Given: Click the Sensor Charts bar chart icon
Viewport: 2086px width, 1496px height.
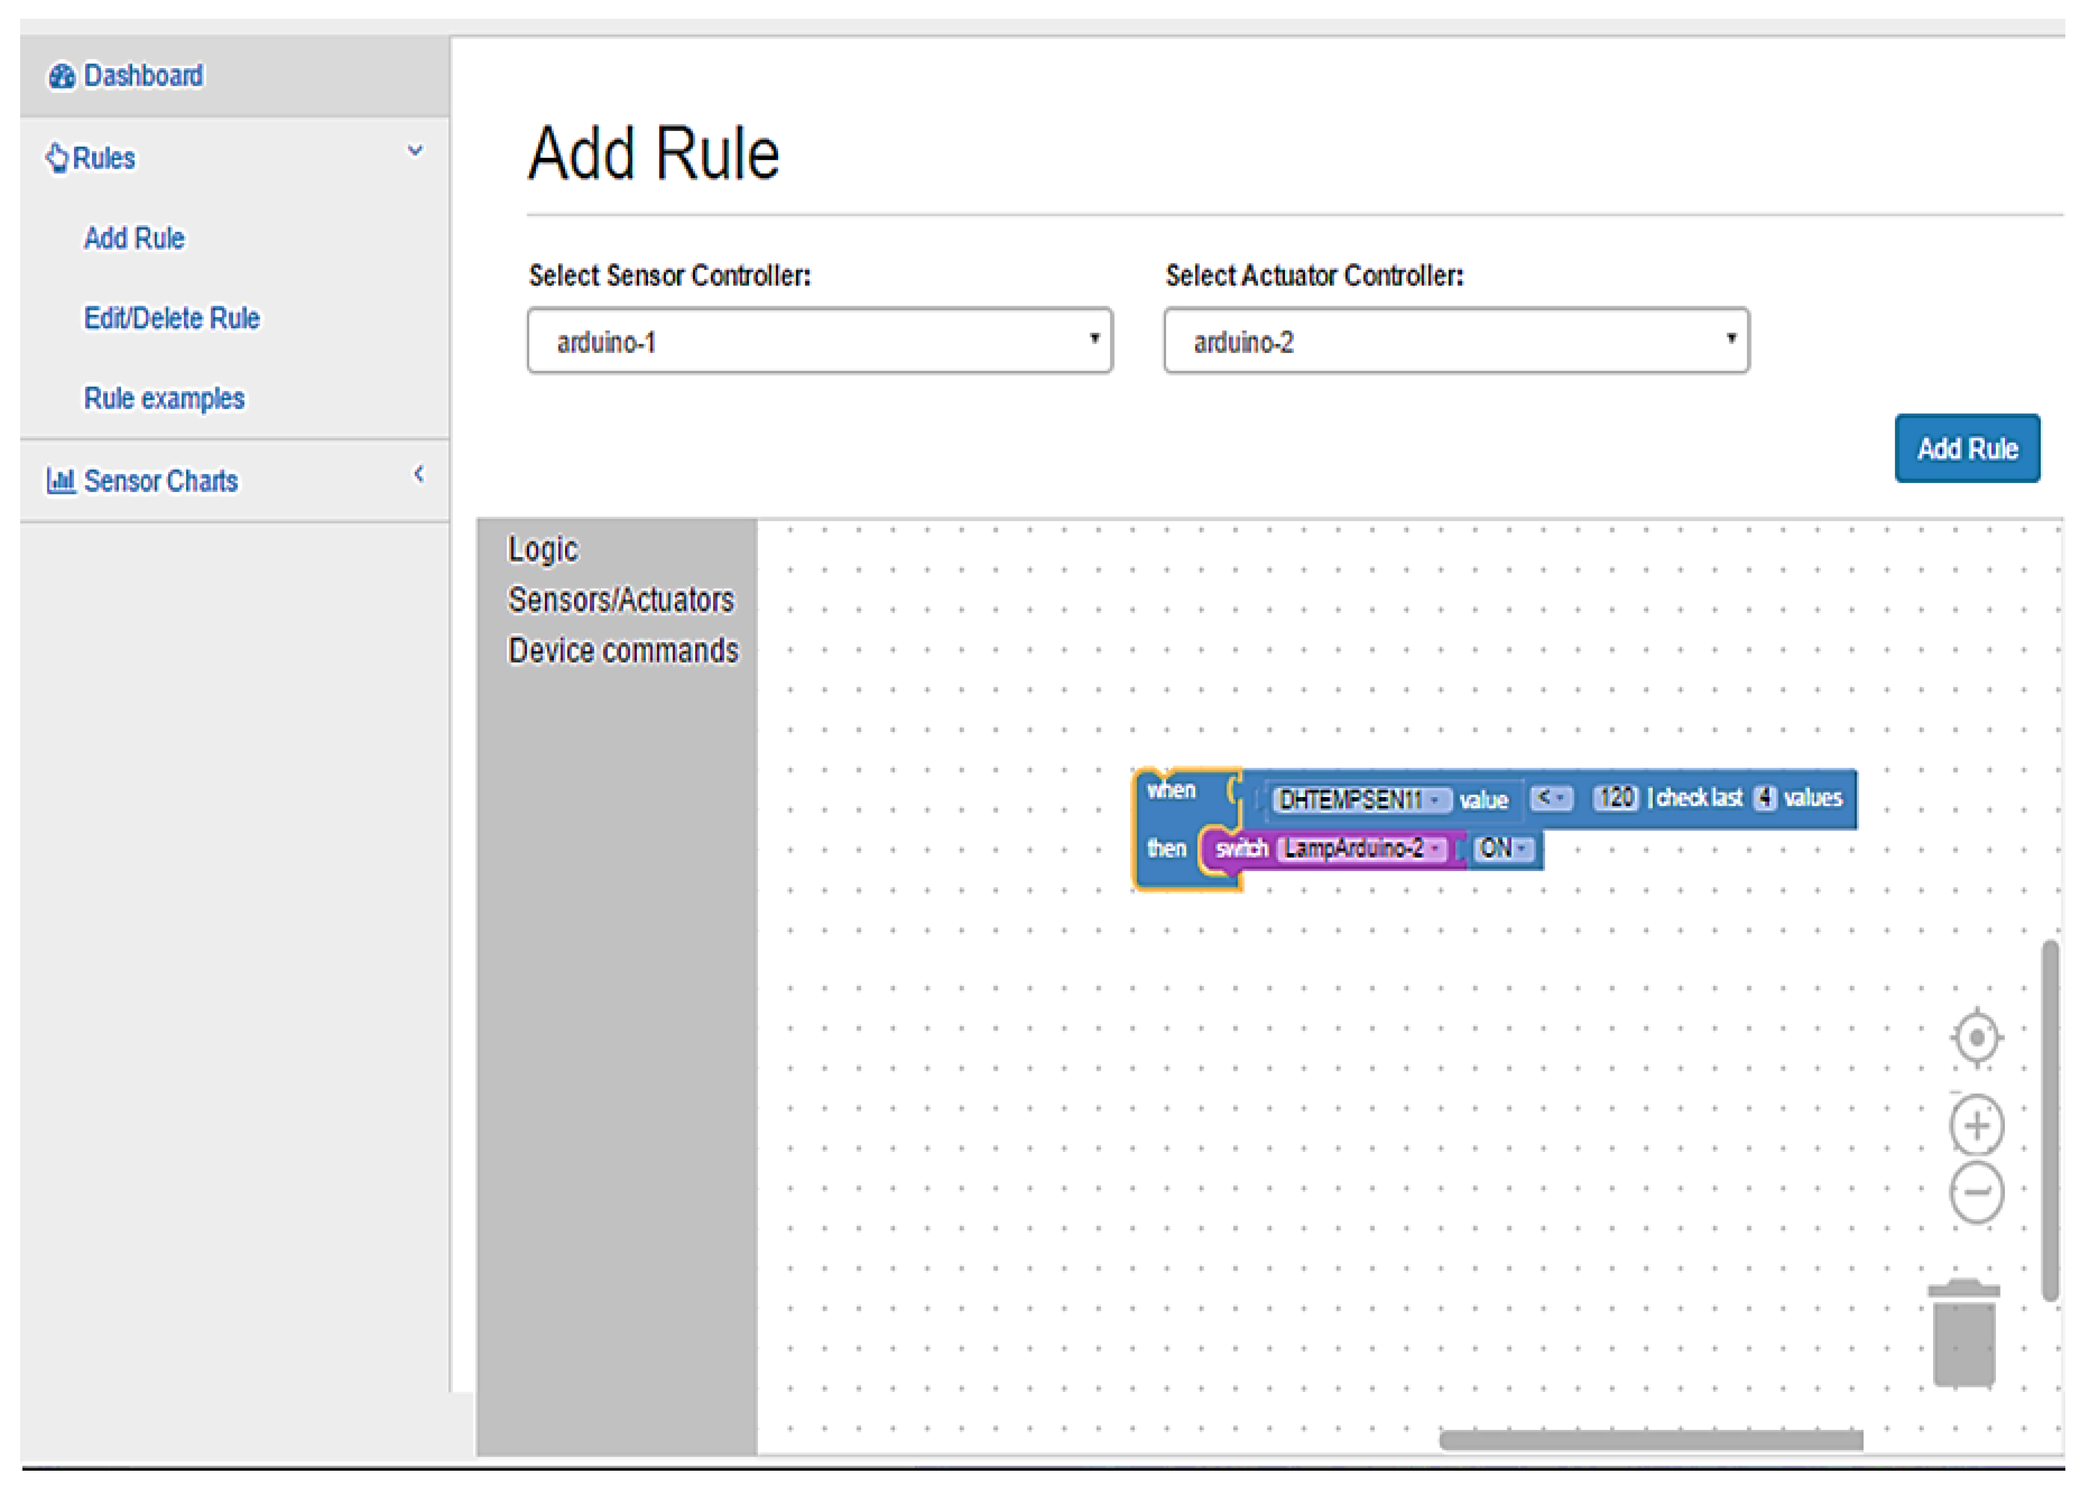Looking at the screenshot, I should (x=60, y=480).
